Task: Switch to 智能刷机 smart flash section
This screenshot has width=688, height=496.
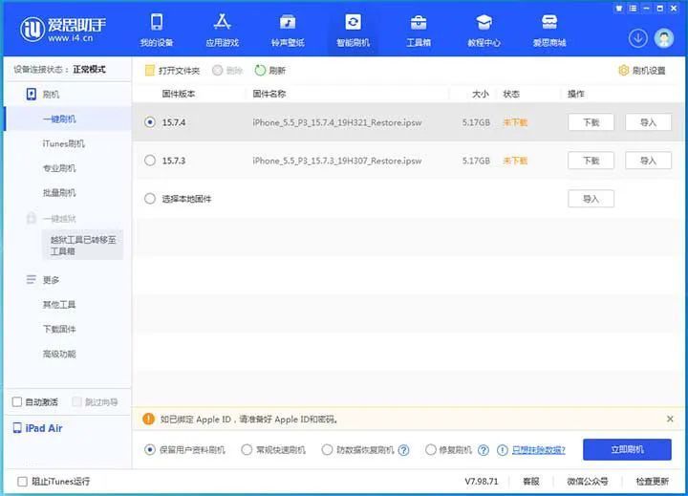Action: pos(353,30)
